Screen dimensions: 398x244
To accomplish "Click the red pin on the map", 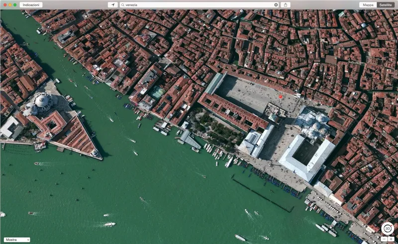I will pos(280,97).
